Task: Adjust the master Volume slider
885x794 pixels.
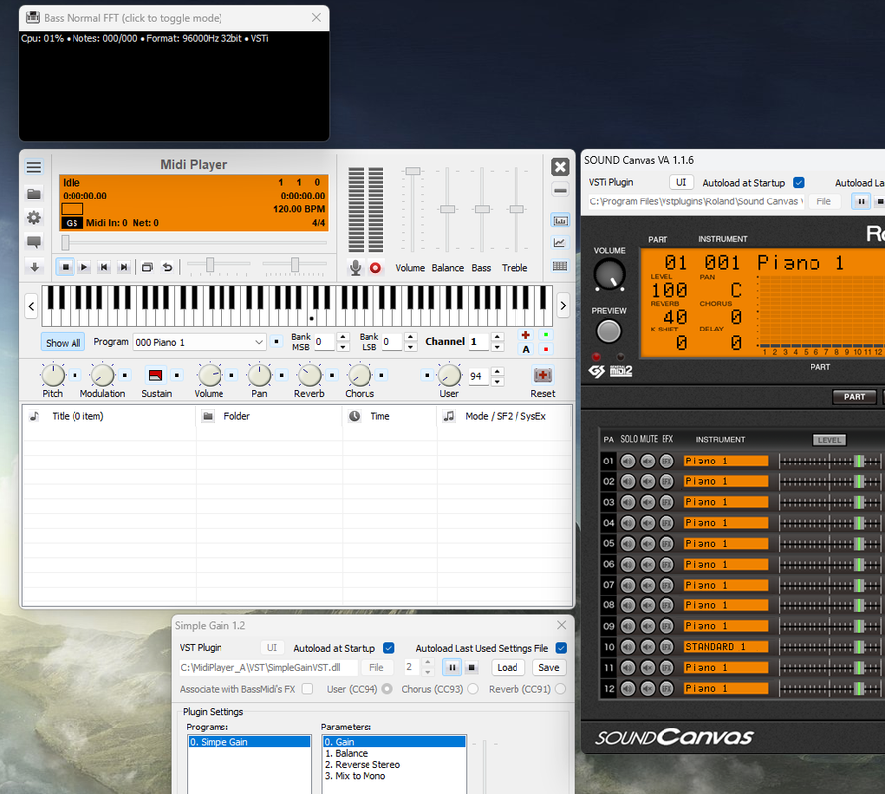Action: (413, 171)
